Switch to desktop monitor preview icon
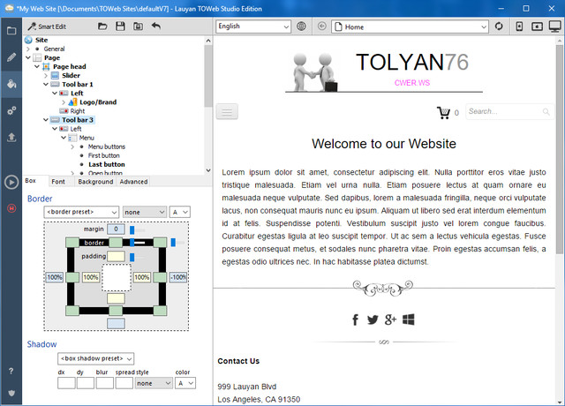565x406 pixels. click(555, 26)
